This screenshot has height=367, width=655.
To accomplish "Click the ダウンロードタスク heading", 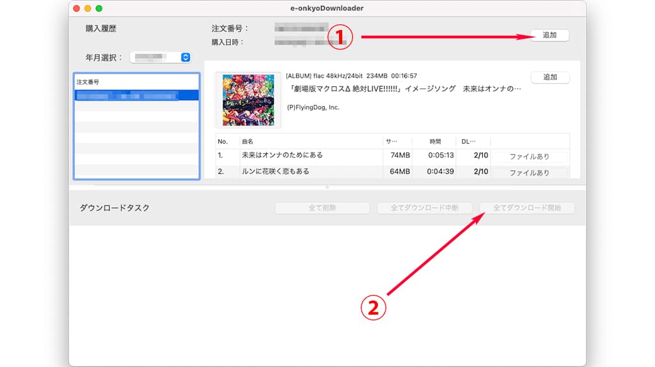I will (114, 207).
